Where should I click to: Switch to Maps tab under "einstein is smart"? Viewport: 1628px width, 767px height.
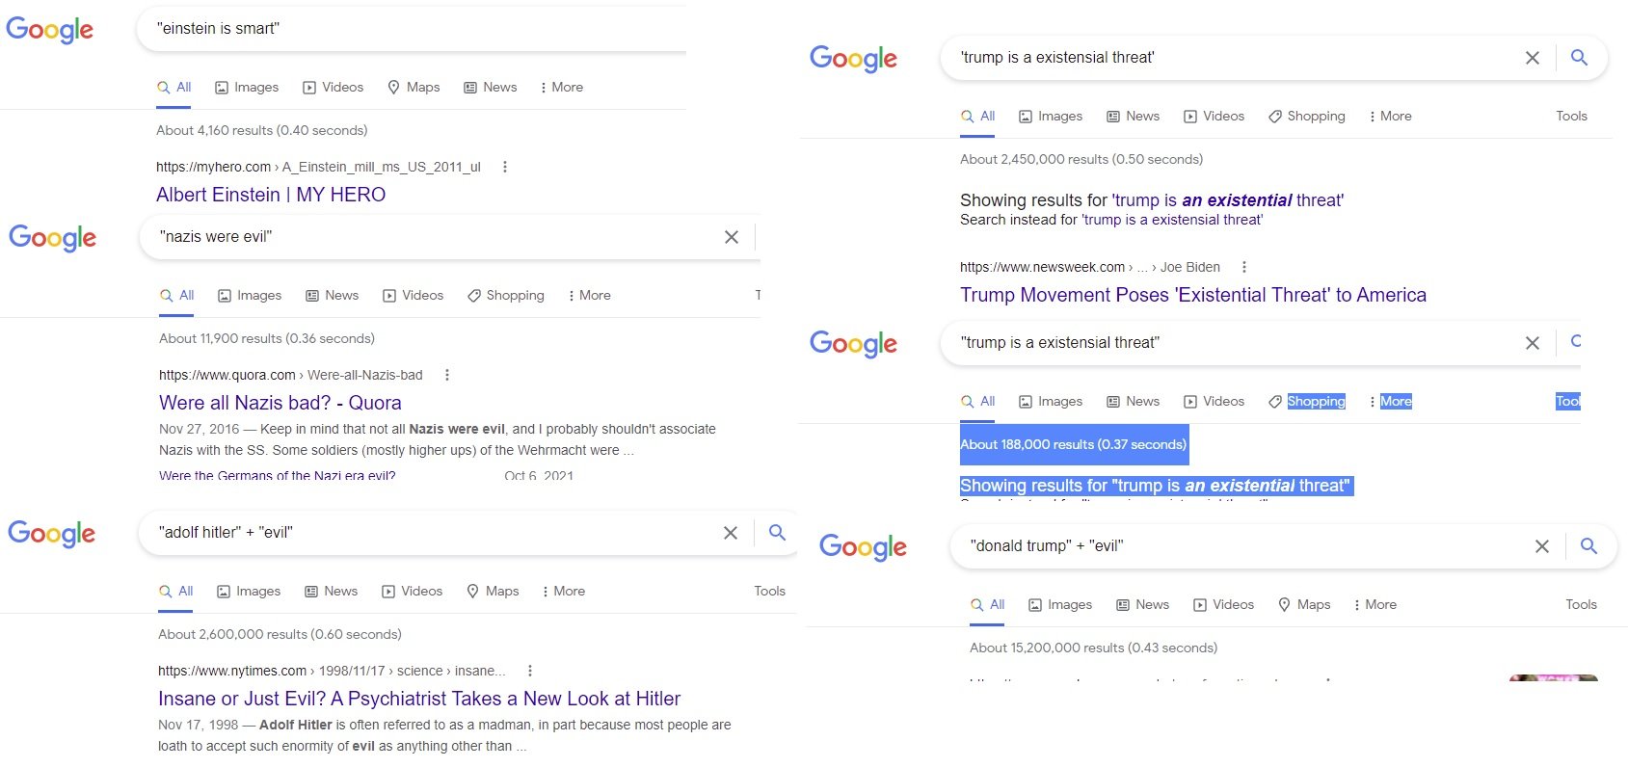(x=414, y=87)
